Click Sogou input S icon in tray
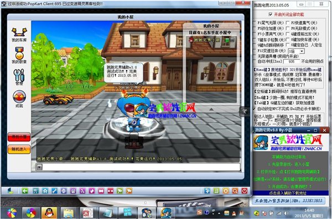Image resolution: width=332 pixels, height=219 pixels. click(x=199, y=212)
